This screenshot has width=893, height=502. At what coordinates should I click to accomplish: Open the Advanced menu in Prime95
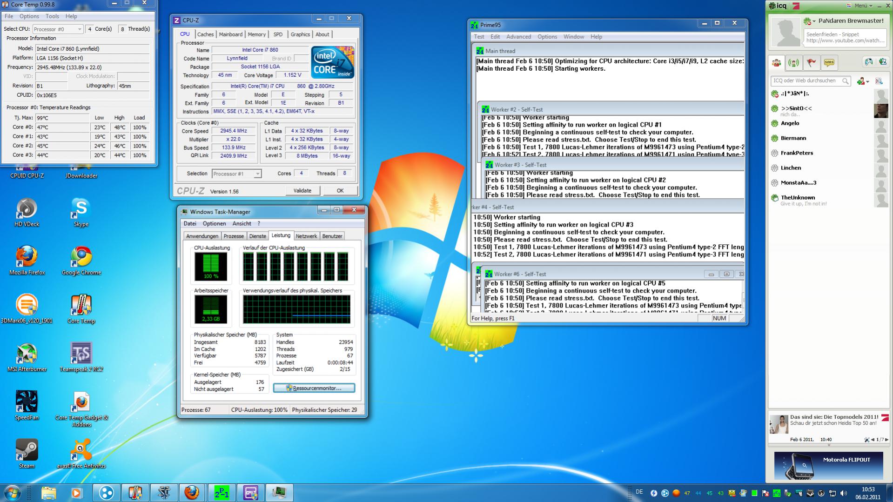[518, 37]
